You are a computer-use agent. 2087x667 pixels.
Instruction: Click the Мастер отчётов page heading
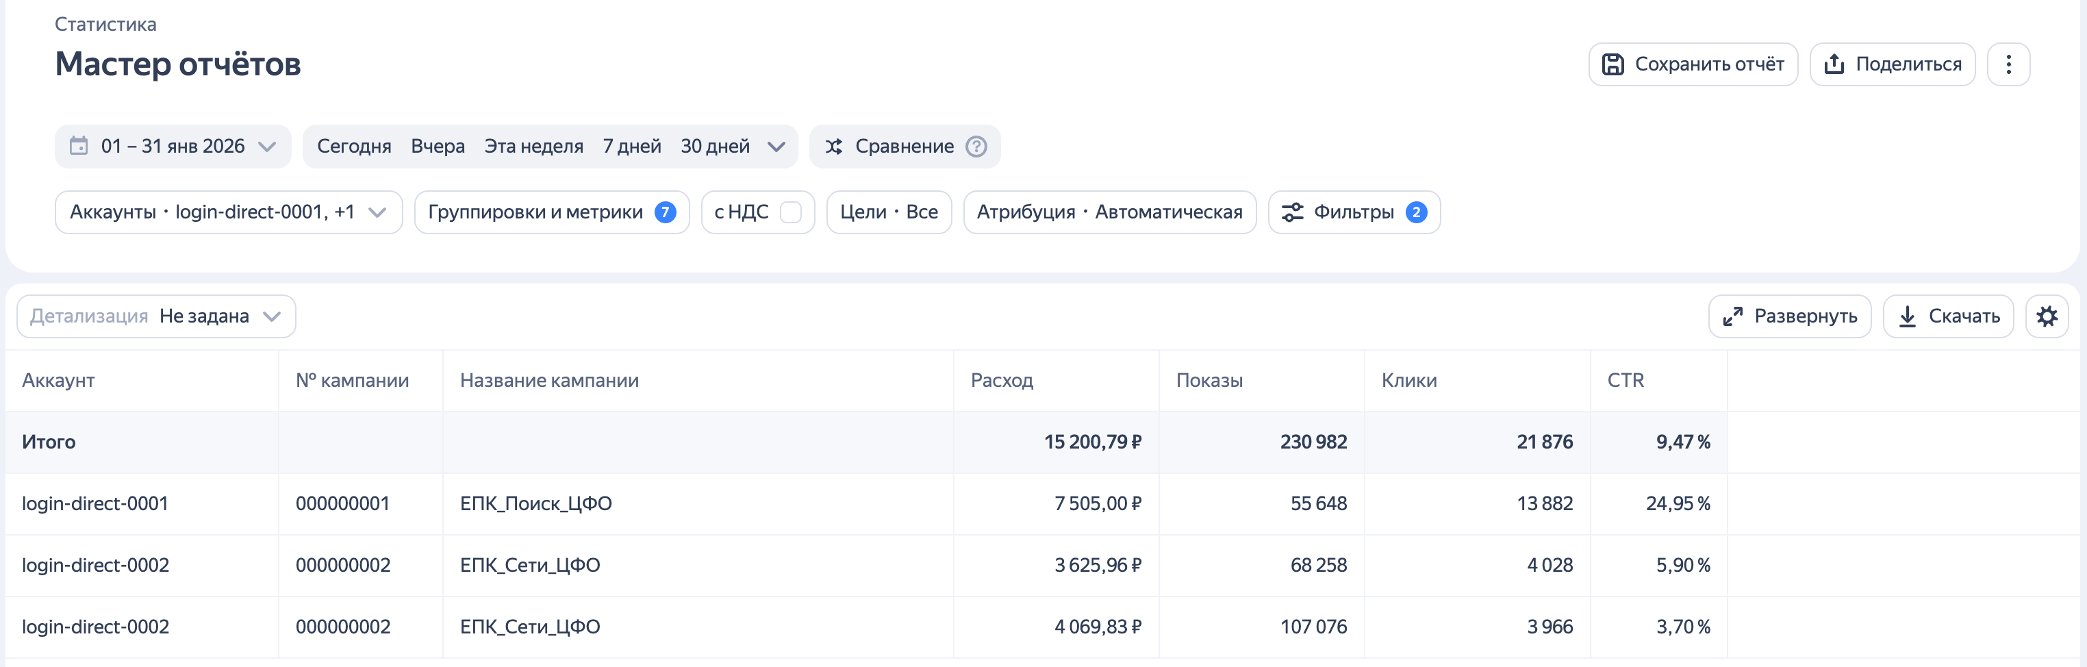[178, 64]
